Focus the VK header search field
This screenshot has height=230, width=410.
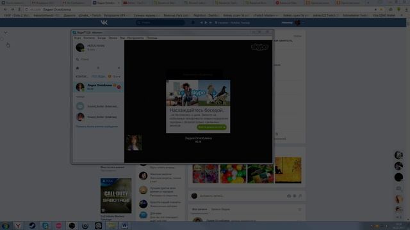click(x=160, y=23)
